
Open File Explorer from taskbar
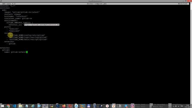(20, 106)
